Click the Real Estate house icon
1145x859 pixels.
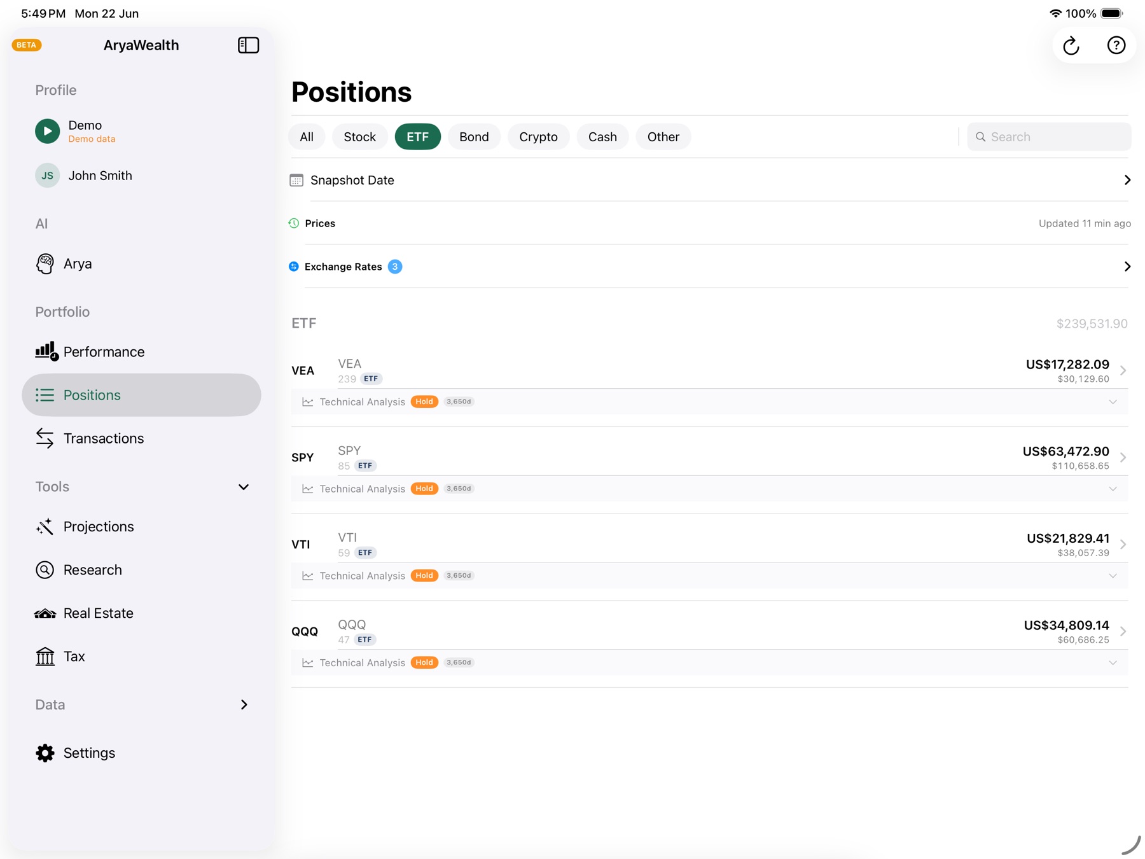click(45, 613)
